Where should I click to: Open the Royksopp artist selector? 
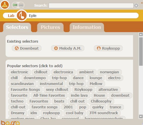click(108, 48)
